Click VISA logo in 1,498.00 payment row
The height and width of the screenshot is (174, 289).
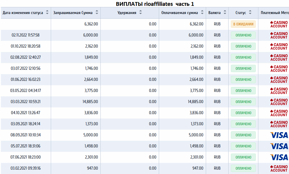point(279,146)
